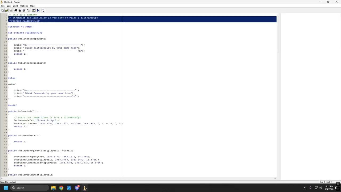Click the Help question mark toolbar icon
Viewport: 341px width, 192px height.
pyautogui.click(x=43, y=10)
